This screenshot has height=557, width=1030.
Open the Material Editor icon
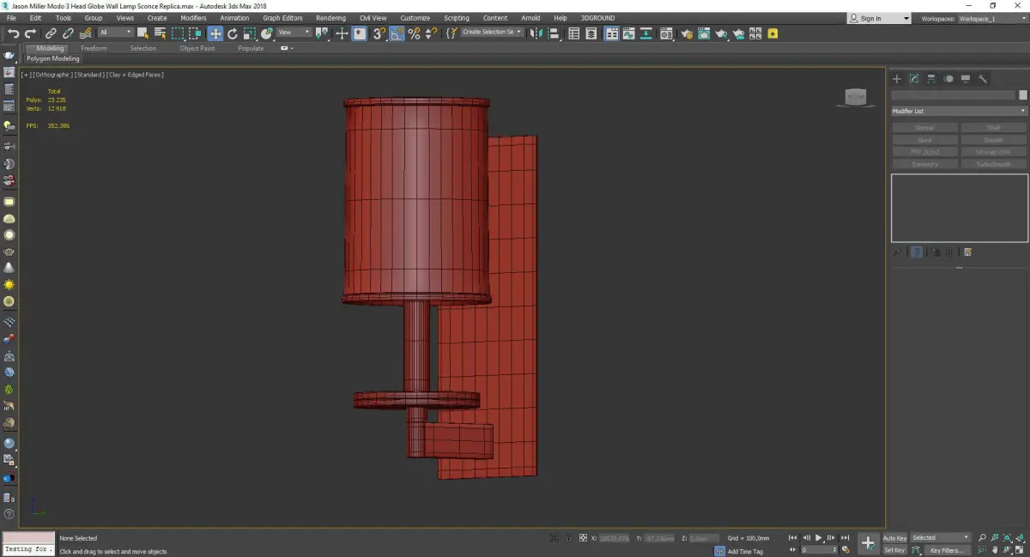[x=665, y=33]
